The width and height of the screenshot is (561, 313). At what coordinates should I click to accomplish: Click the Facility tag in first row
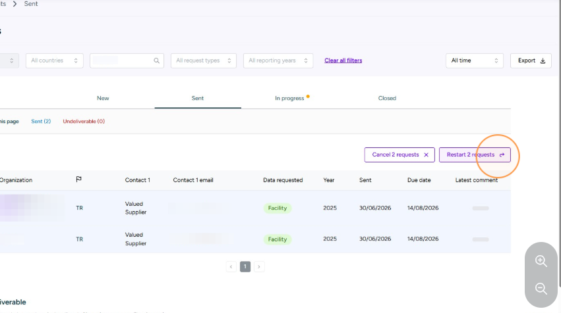click(x=278, y=208)
